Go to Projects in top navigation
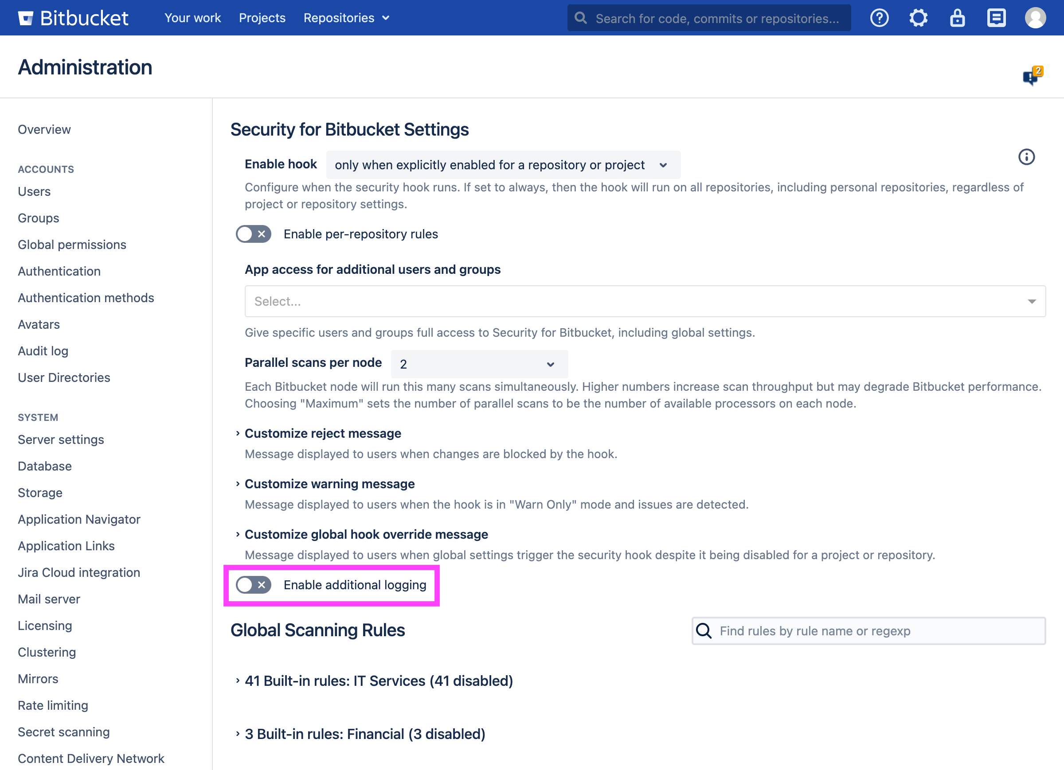This screenshot has height=770, width=1064. (x=262, y=18)
